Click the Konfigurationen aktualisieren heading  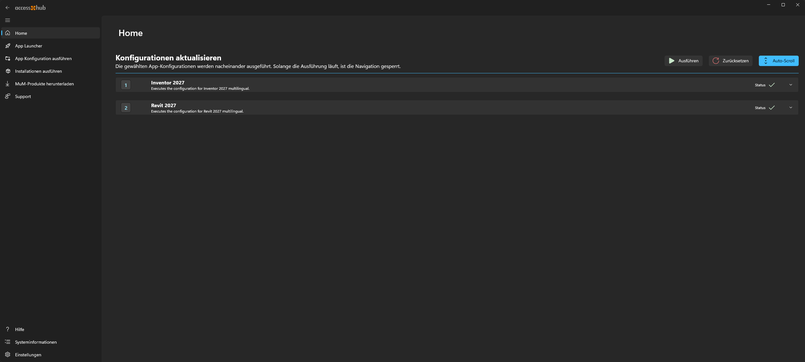168,58
